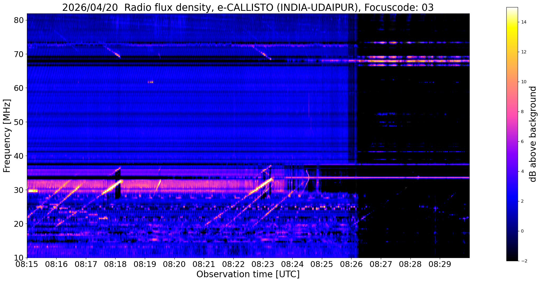Click the 'Frequency [MHz]' y-axis label

(7, 136)
